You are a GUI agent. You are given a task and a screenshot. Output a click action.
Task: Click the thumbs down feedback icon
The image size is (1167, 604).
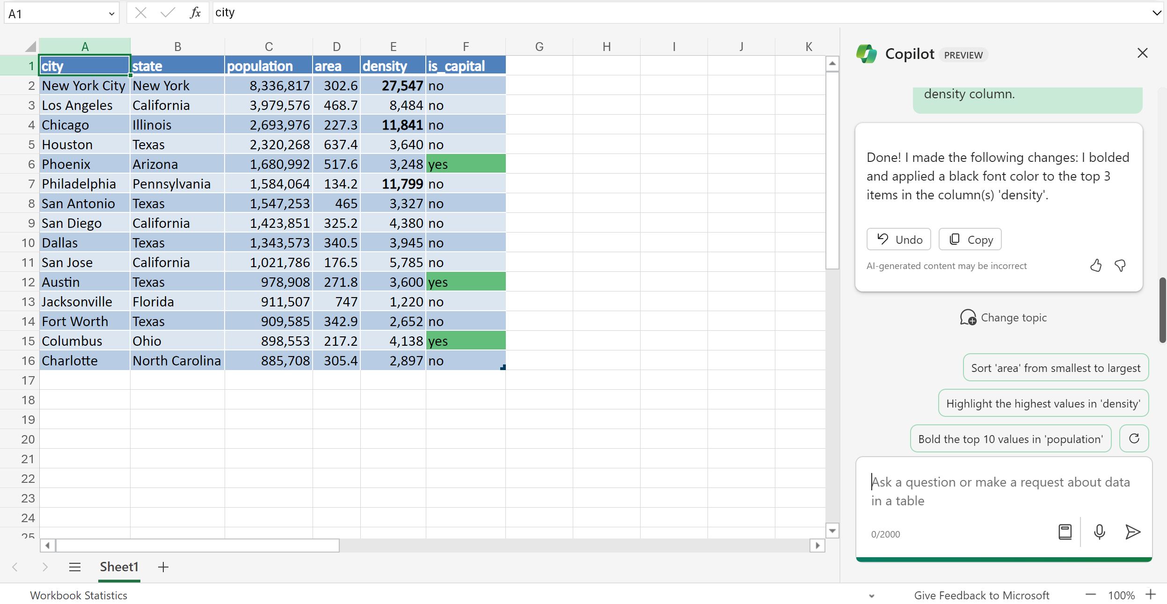[1120, 266]
